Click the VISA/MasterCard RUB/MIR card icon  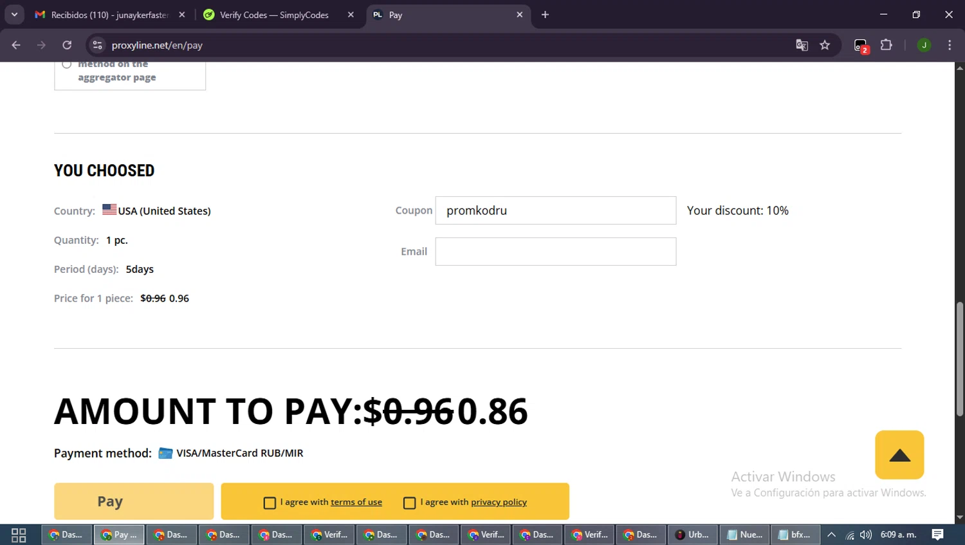coord(165,453)
